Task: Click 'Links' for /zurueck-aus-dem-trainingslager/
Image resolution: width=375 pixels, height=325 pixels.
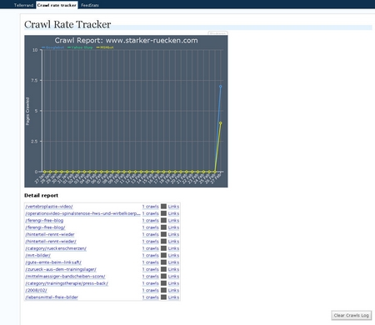Action: (173, 269)
